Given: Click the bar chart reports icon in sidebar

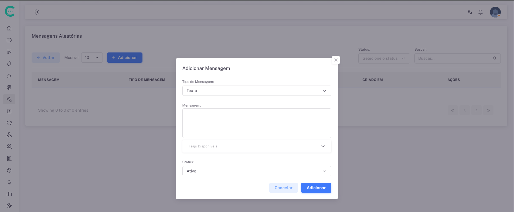Looking at the screenshot, I should [9, 194].
